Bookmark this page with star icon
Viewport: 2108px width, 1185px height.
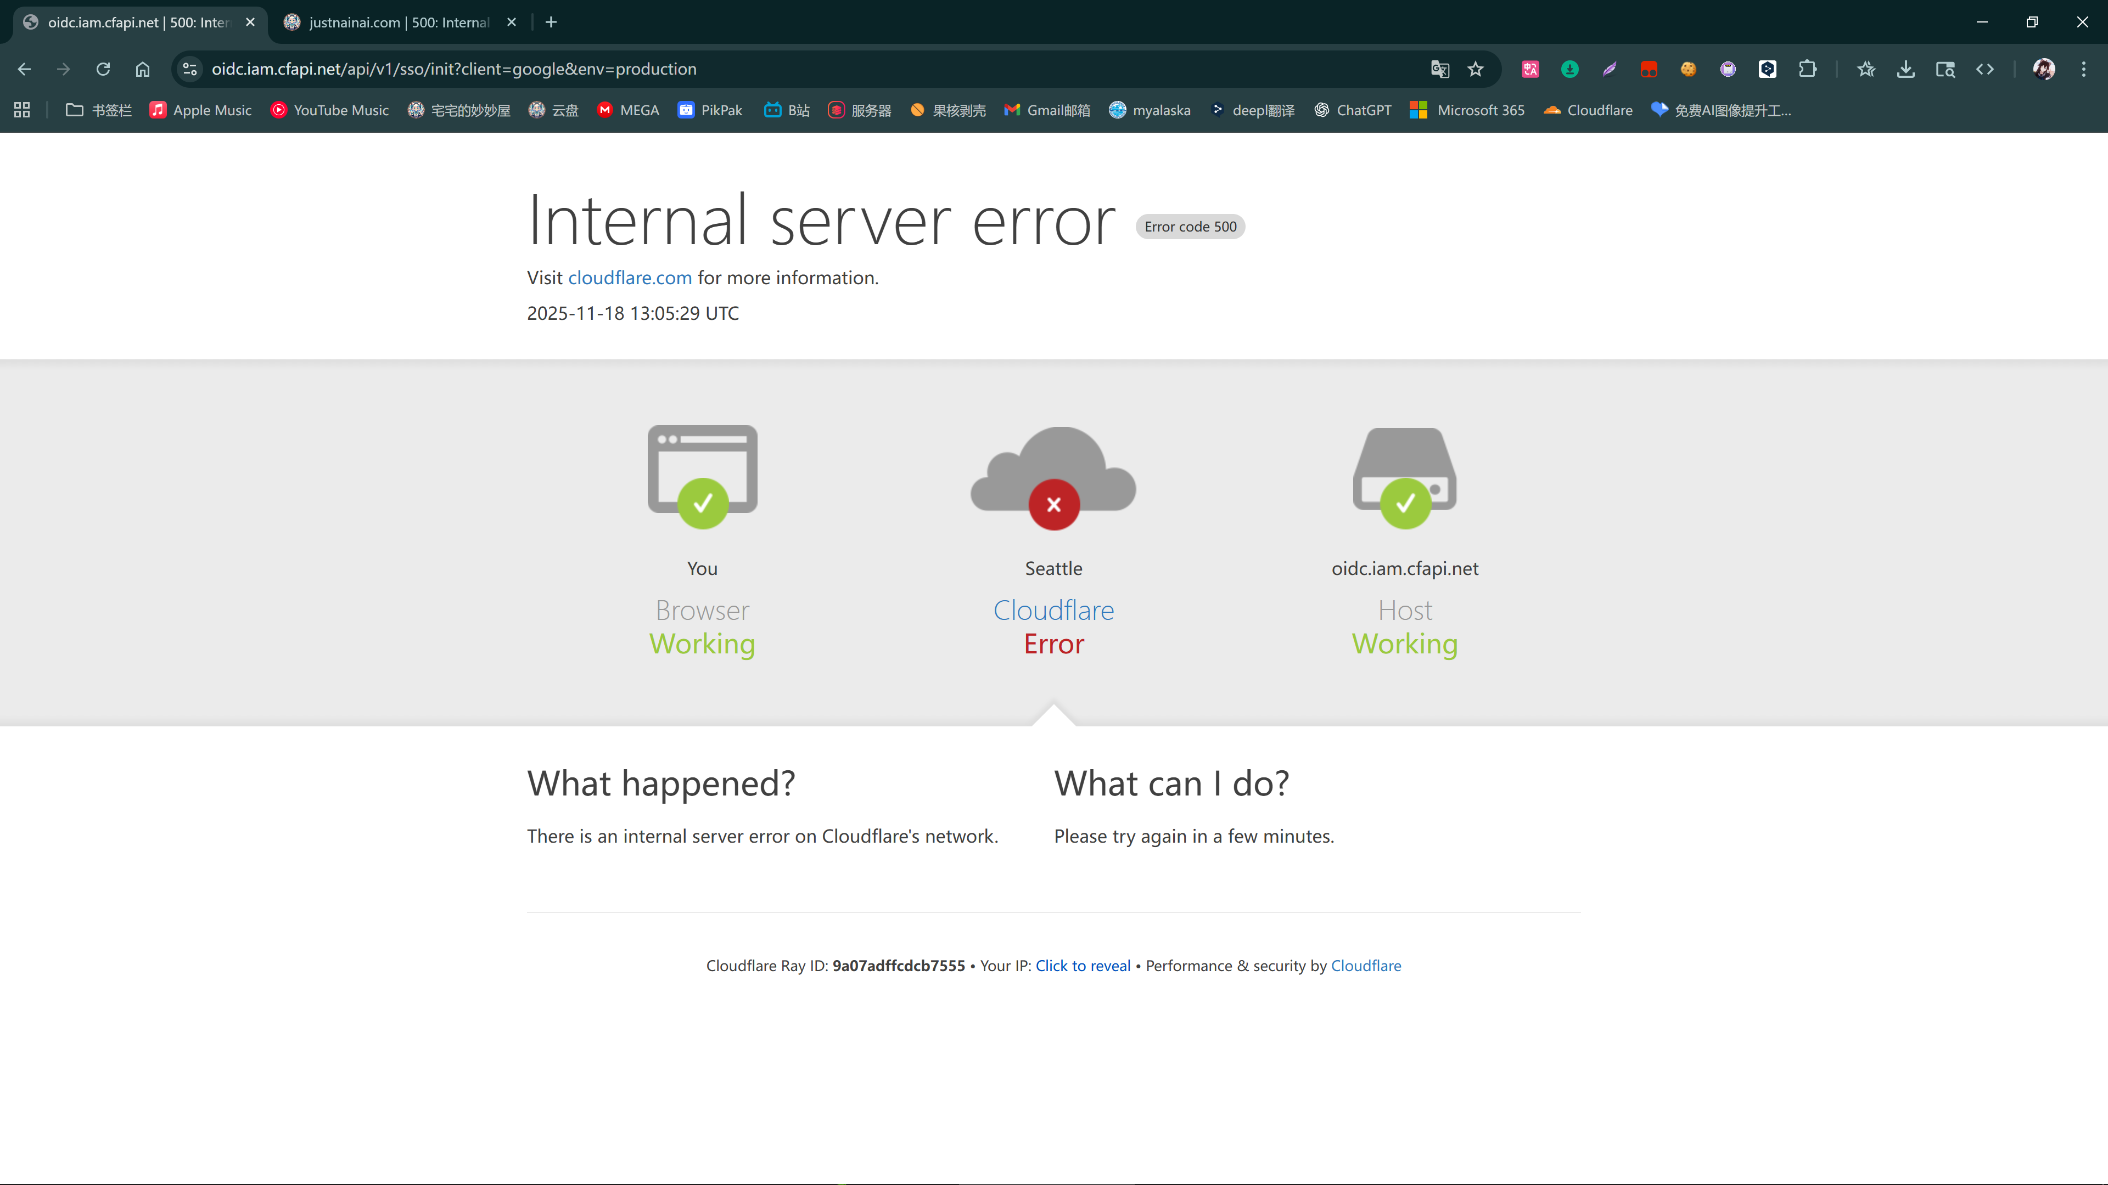point(1476,70)
